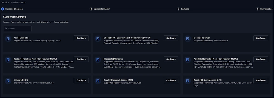Configure the Microsoft Windows source
Viewport: 274px width, 98px height.
(x=171, y=59)
